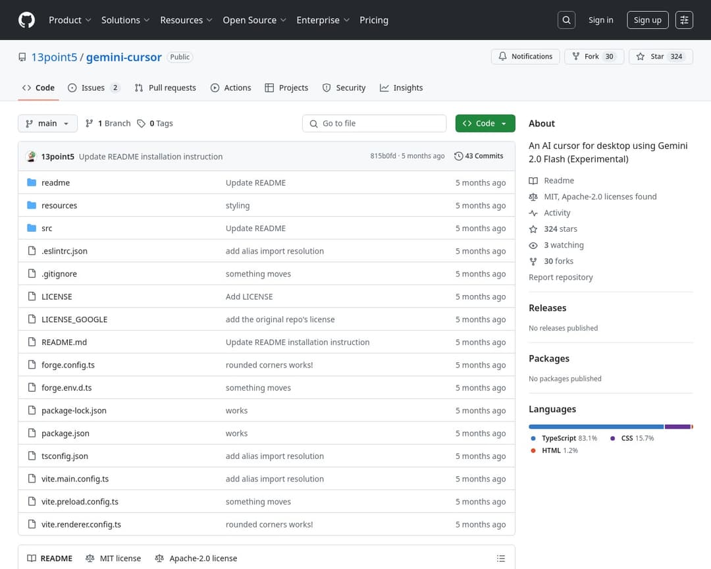The width and height of the screenshot is (711, 569).
Task: Click Report repository link
Action: pyautogui.click(x=560, y=277)
